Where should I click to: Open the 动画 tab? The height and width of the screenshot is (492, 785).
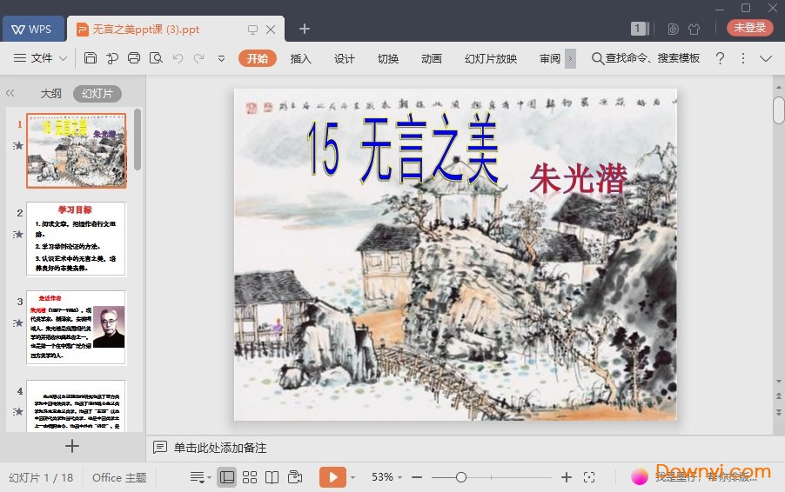432,58
